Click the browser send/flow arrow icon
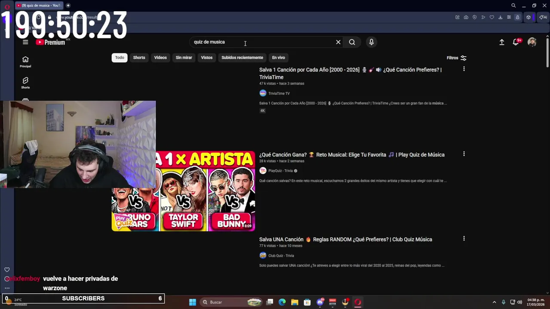The width and height of the screenshot is (550, 309). pyautogui.click(x=483, y=17)
